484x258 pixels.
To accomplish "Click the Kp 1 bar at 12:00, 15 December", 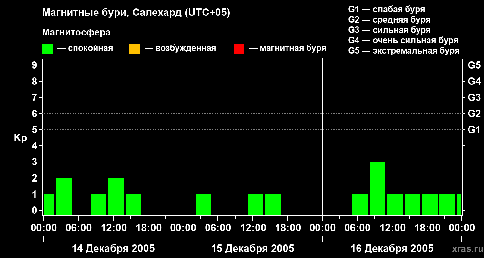I will [x=256, y=204].
